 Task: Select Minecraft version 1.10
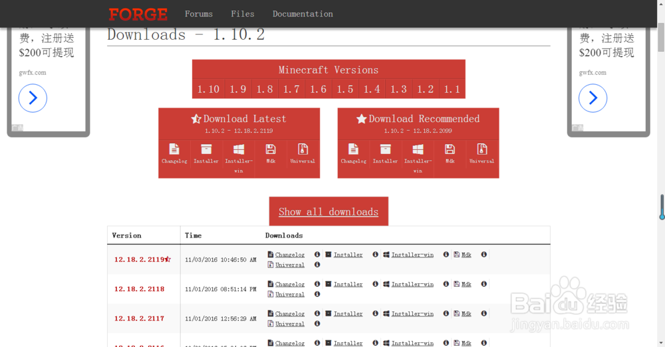208,90
